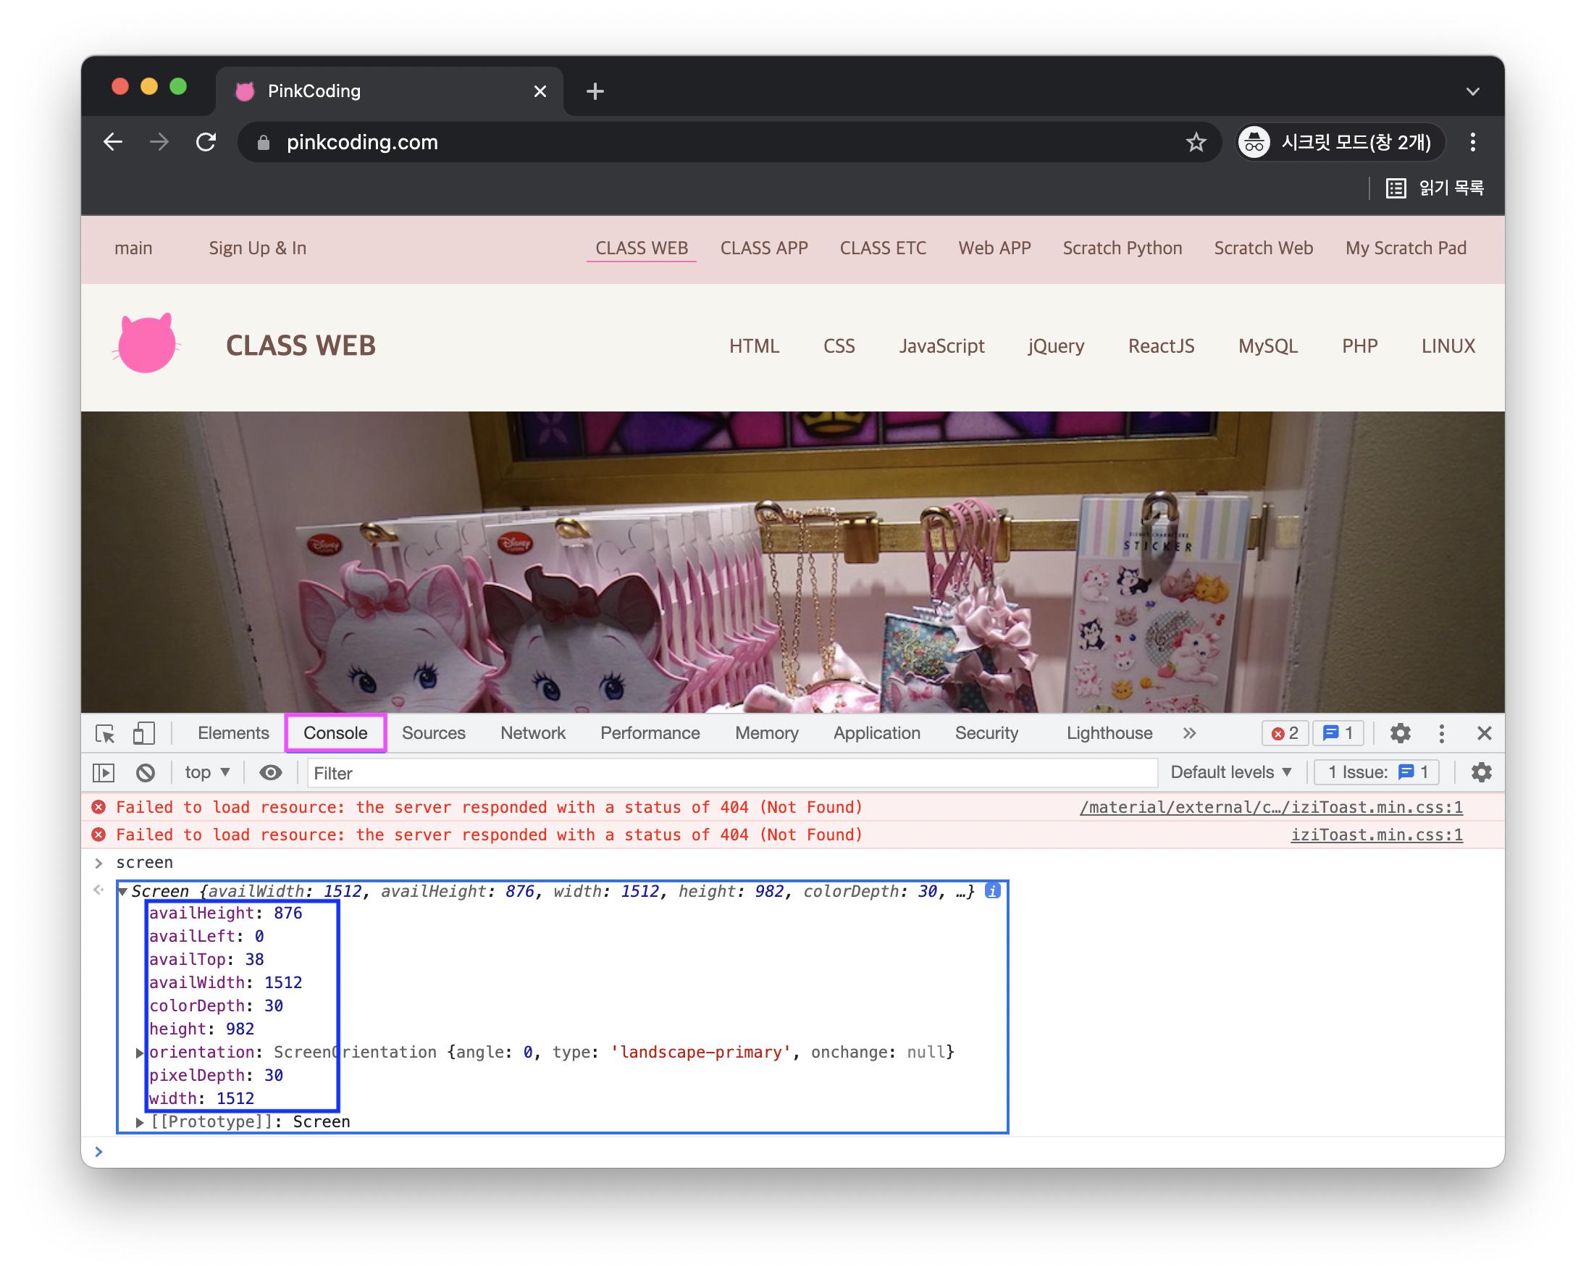Clear the console with the ban icon
The height and width of the screenshot is (1275, 1586).
[x=146, y=773]
